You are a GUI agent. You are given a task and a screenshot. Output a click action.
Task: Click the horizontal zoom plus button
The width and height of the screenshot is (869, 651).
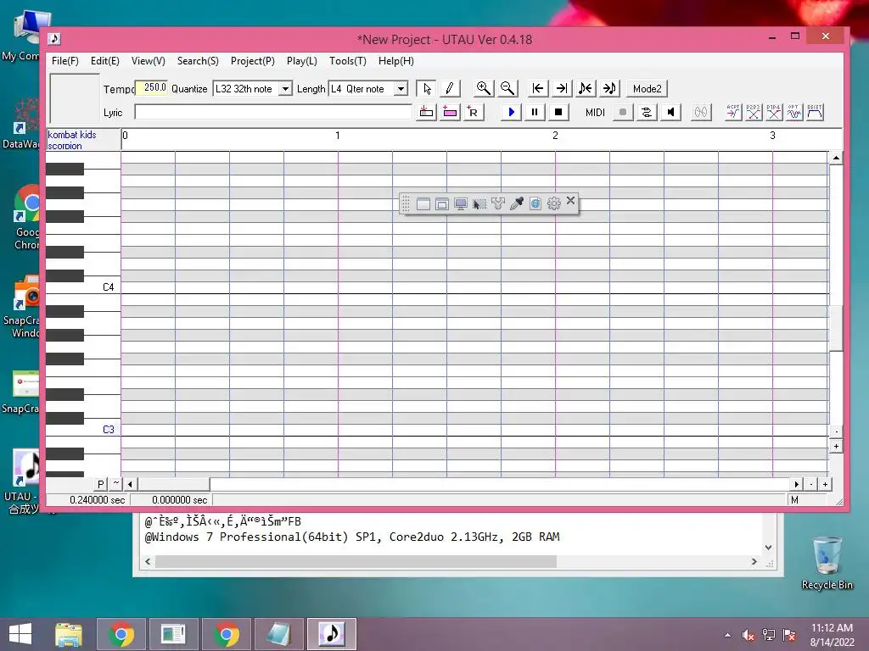[825, 484]
